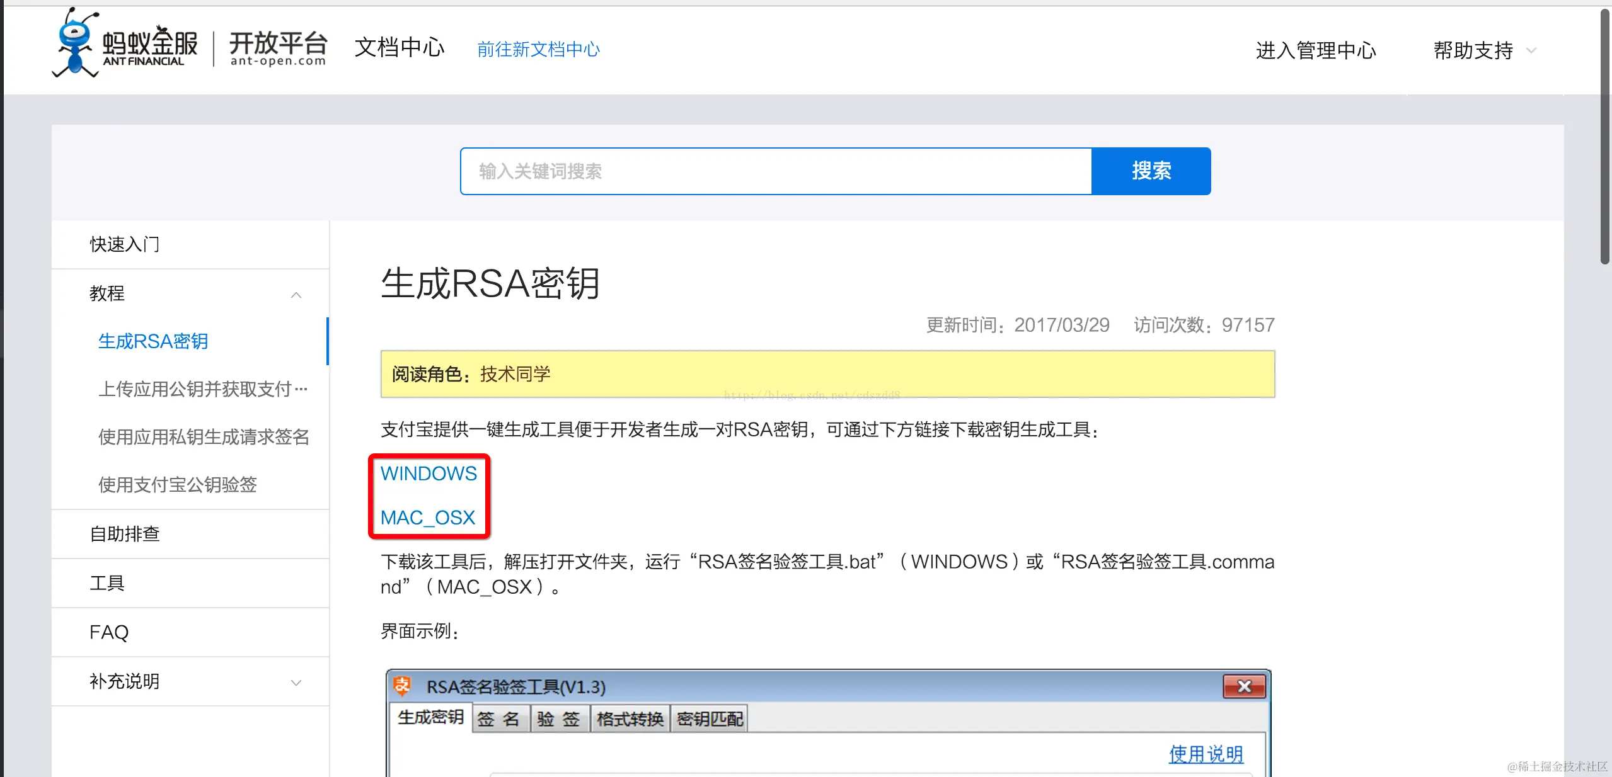
Task: Click the RSA tool shield icon
Action: [401, 686]
